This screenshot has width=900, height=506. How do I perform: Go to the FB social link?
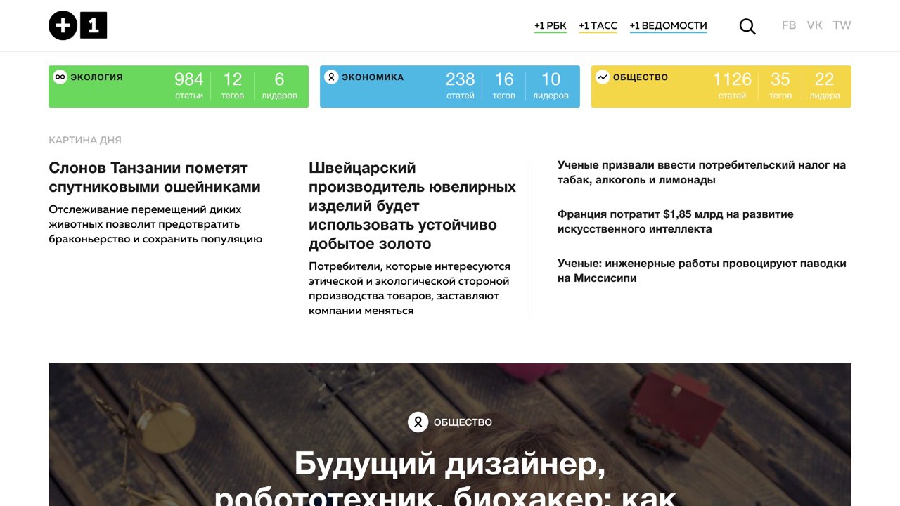pyautogui.click(x=789, y=25)
